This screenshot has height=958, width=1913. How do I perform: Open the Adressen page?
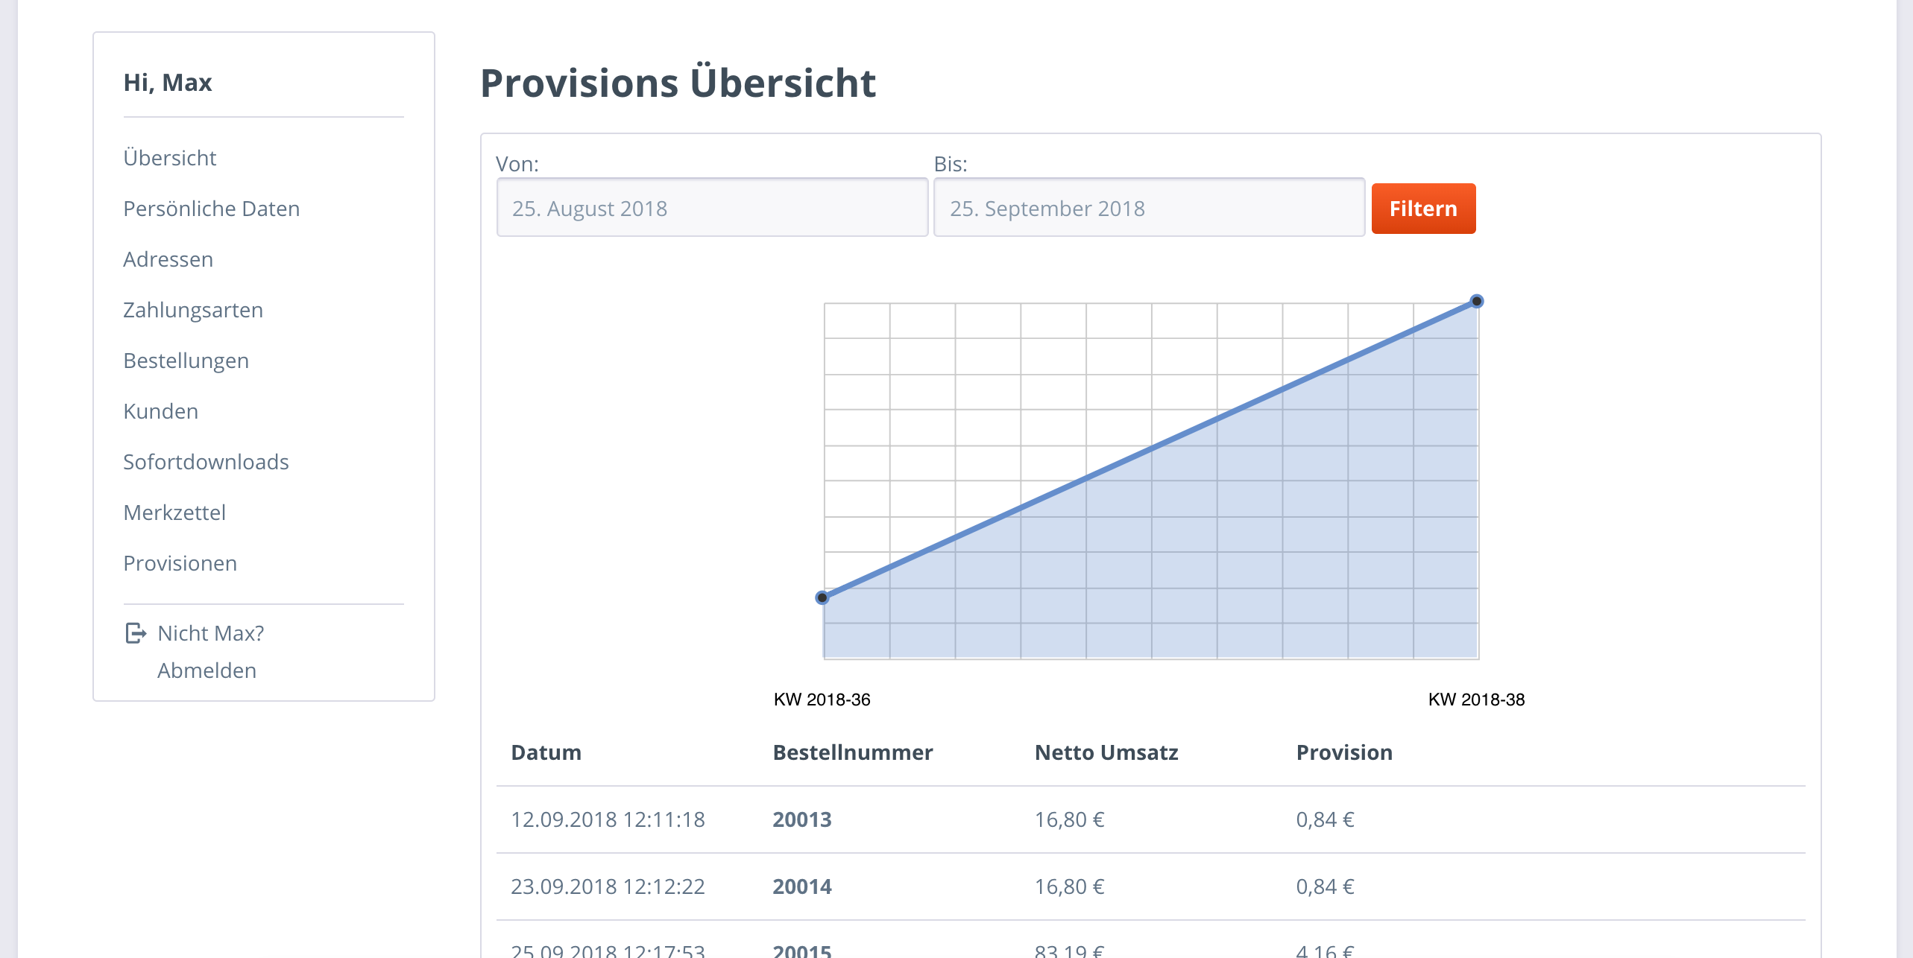point(168,259)
